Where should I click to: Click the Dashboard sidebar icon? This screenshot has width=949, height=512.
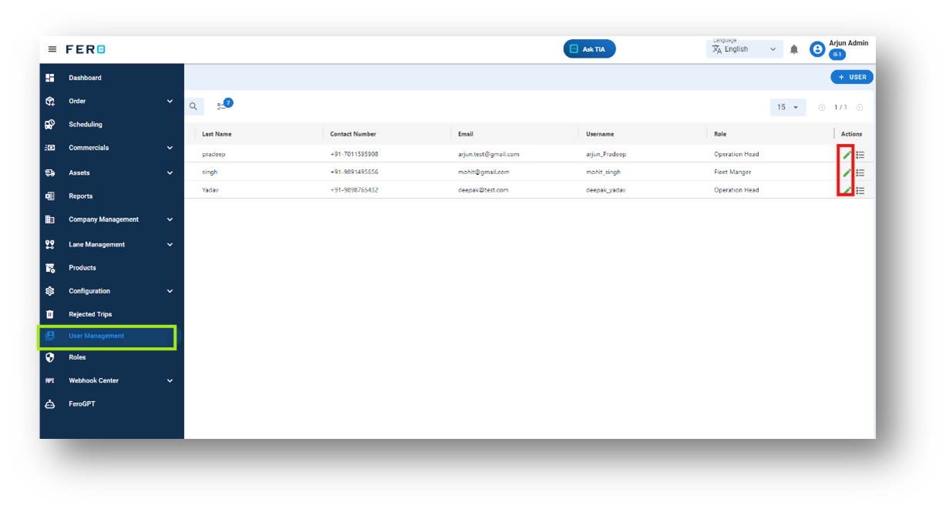coord(50,78)
